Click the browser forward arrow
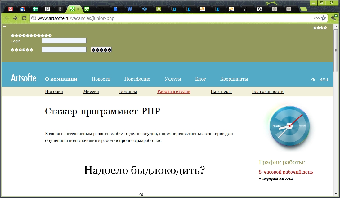 (15, 18)
